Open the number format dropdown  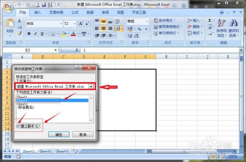click(x=147, y=21)
